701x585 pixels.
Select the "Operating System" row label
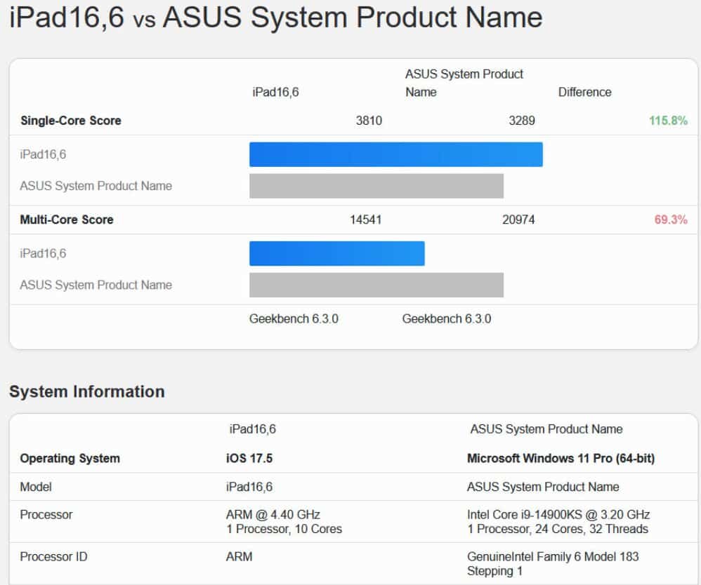coord(70,459)
